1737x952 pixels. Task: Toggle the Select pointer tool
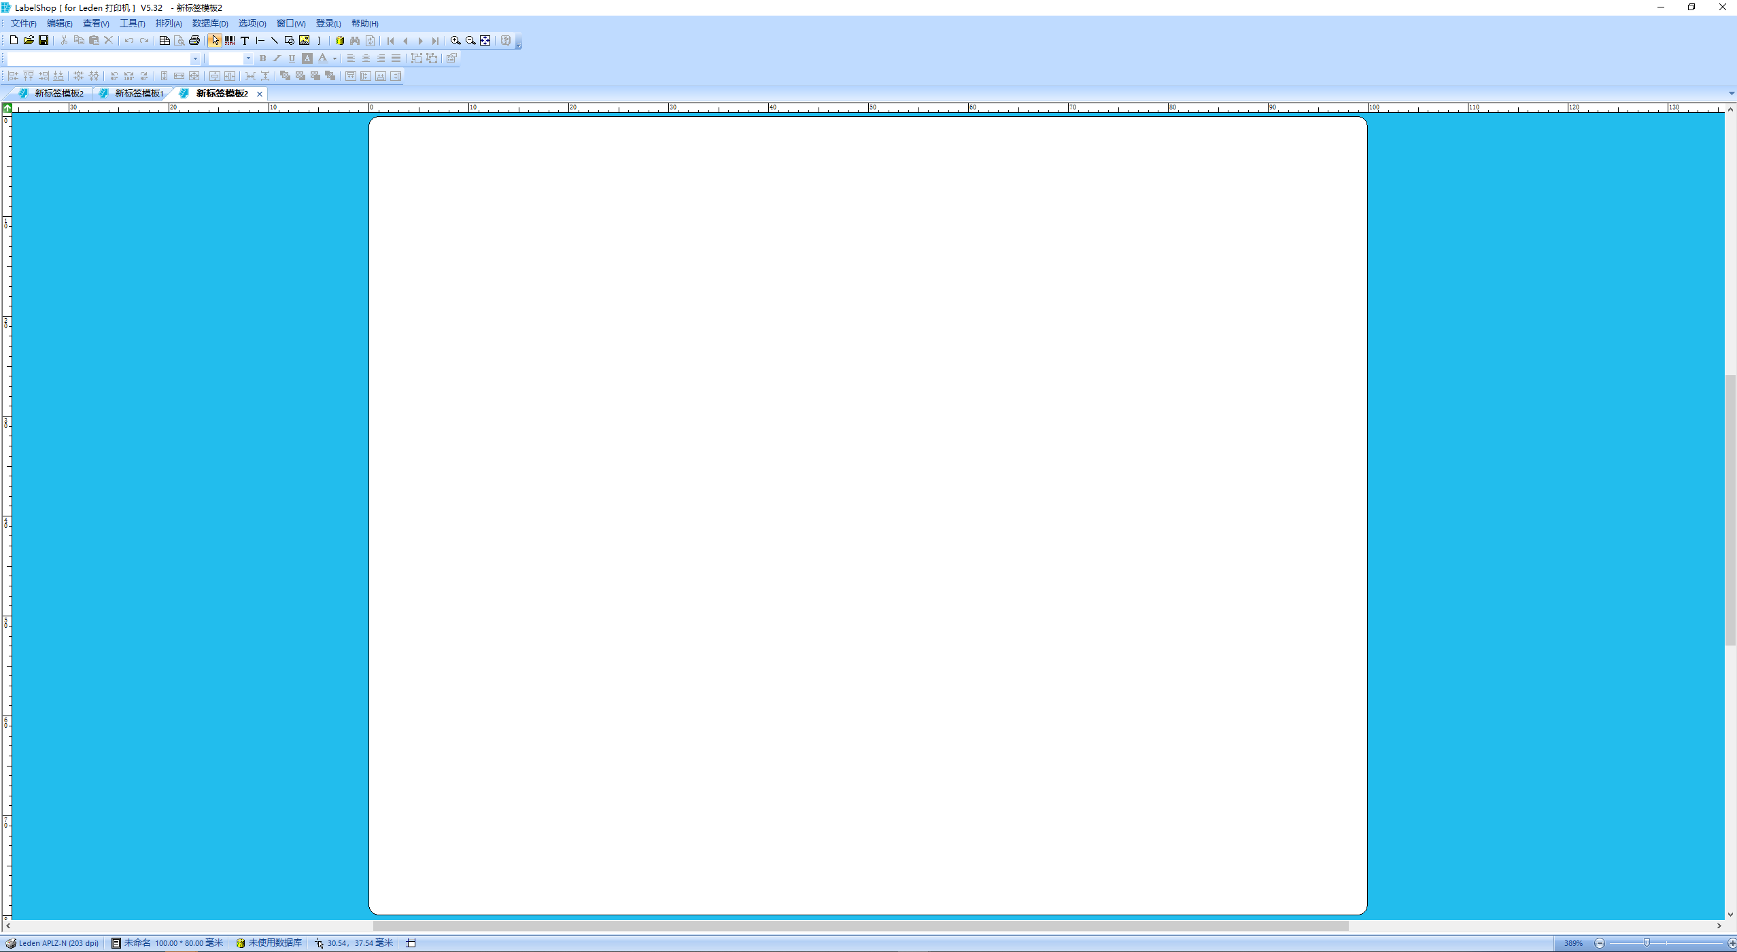(215, 41)
